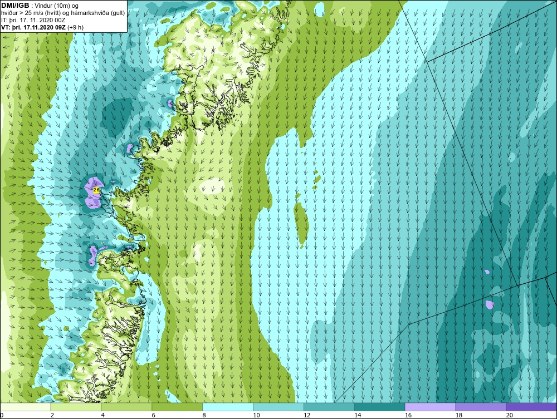This screenshot has height=419, width=557.
Task: Select the 12-14 m/s teal legend swatch
Action: (x=329, y=407)
